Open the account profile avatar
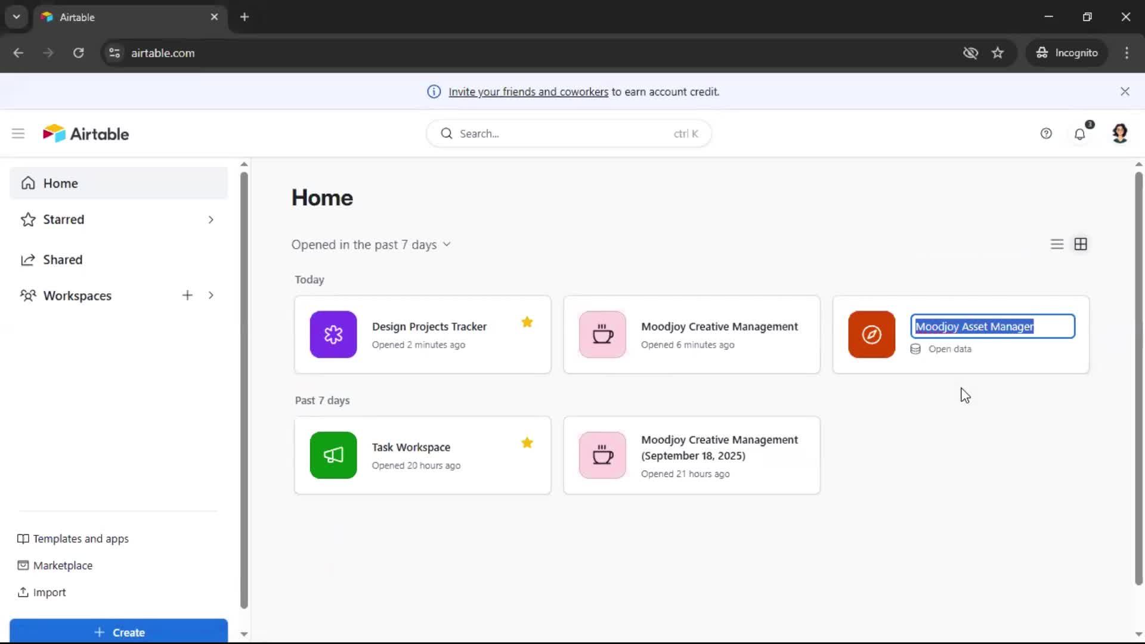The image size is (1145, 644). [x=1120, y=134]
